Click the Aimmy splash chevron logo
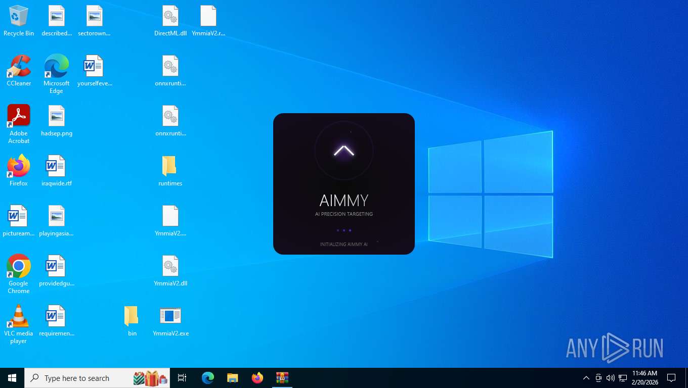The image size is (688, 388). [344, 151]
